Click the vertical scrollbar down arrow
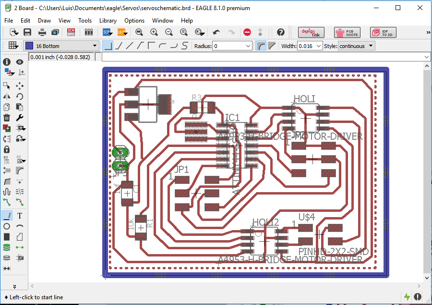This screenshot has width=432, height=305. (427, 278)
